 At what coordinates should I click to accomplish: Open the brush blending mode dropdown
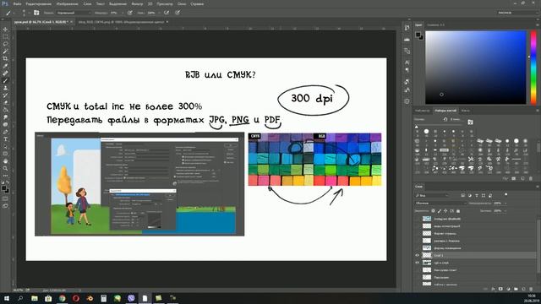(74, 13)
